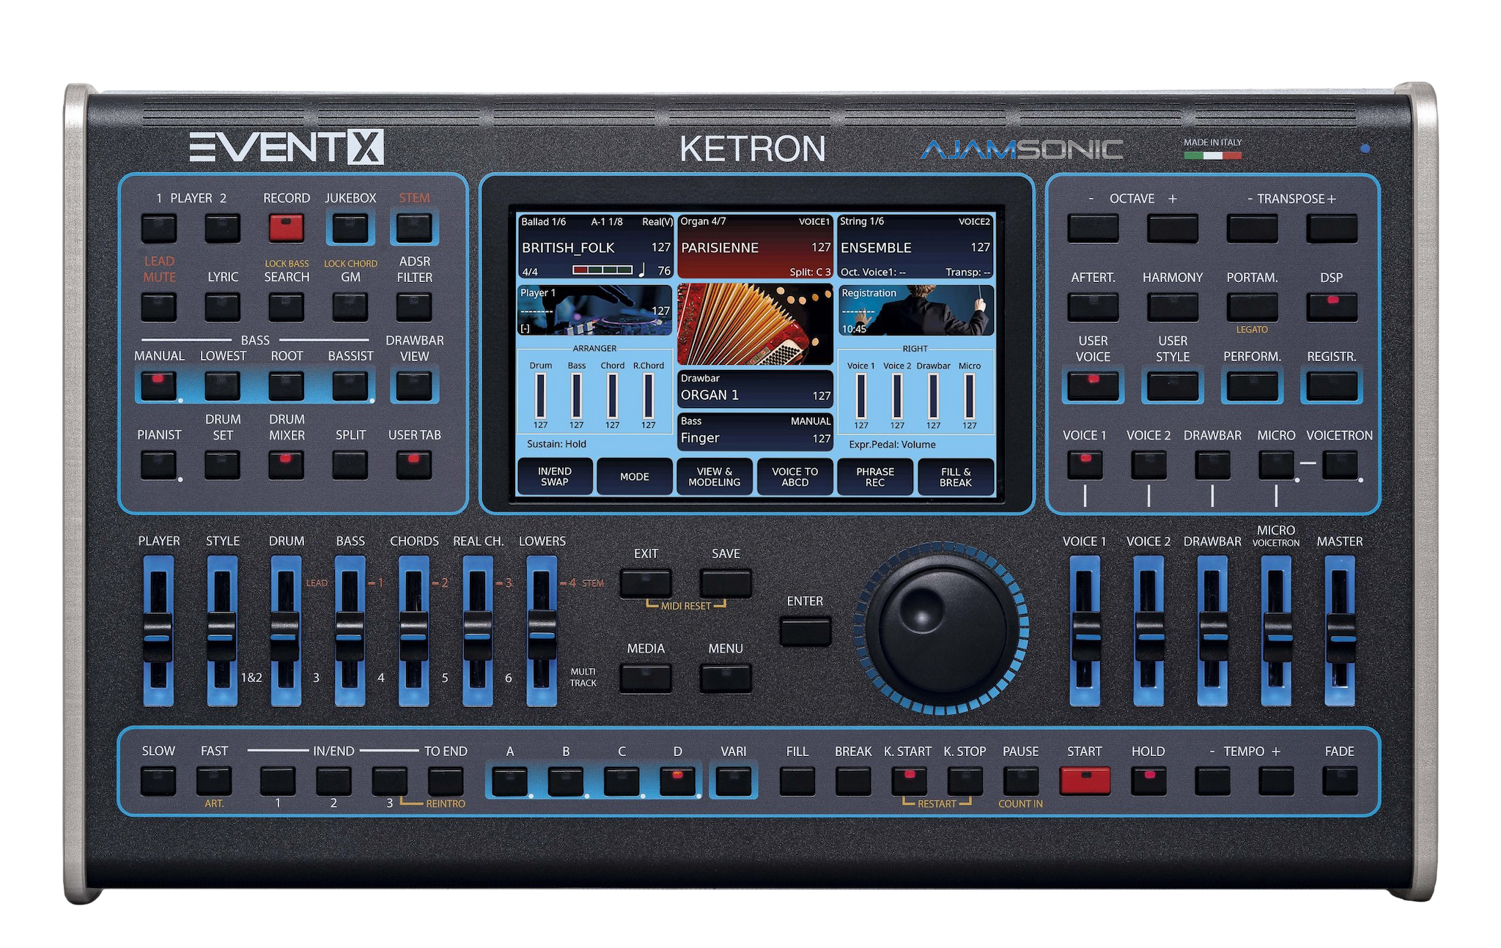Push the K. START button
1501x948 pixels.
910,781
